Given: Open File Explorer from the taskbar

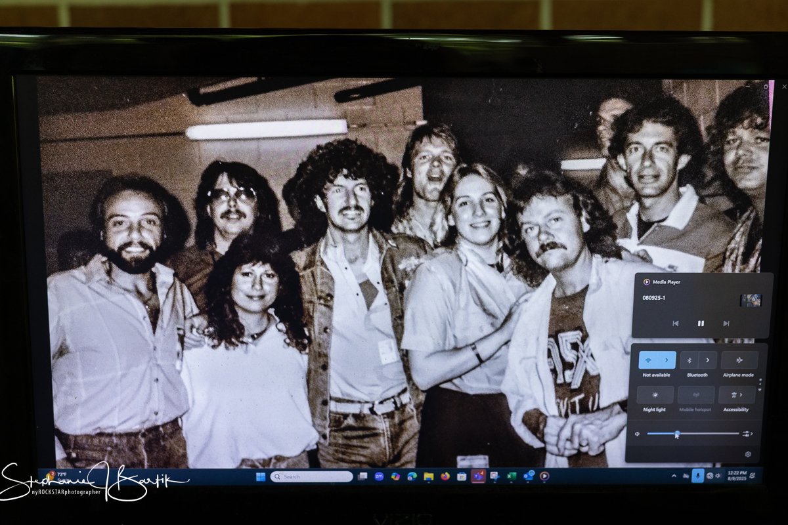Looking at the screenshot, I should (x=428, y=476).
